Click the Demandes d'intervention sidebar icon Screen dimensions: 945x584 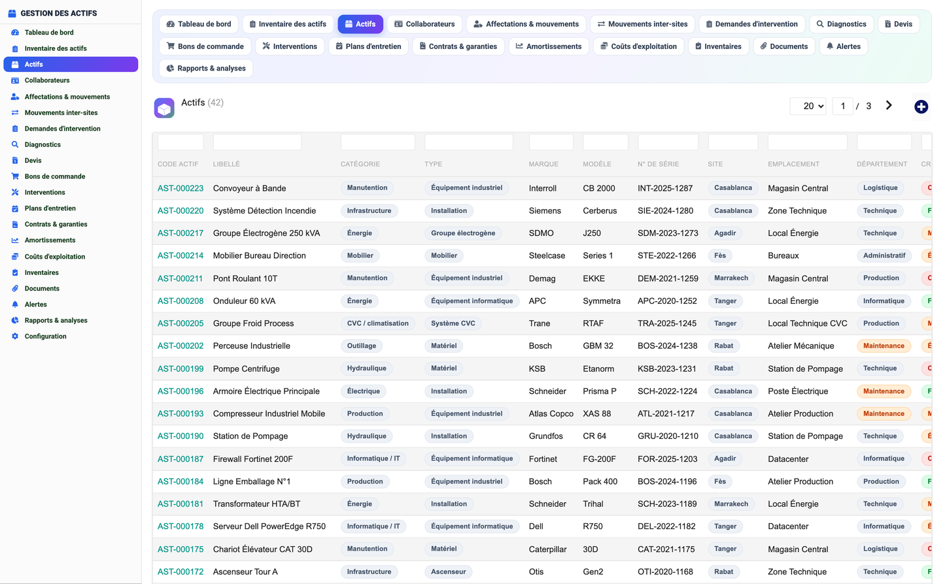(x=15, y=129)
